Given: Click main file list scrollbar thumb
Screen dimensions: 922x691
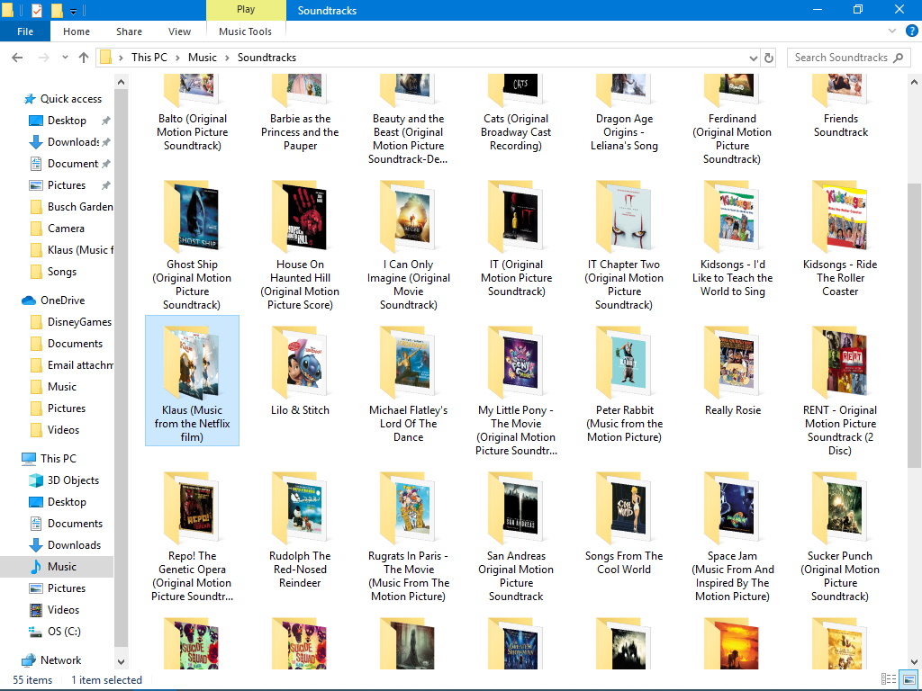Looking at the screenshot, I should pos(915,325).
